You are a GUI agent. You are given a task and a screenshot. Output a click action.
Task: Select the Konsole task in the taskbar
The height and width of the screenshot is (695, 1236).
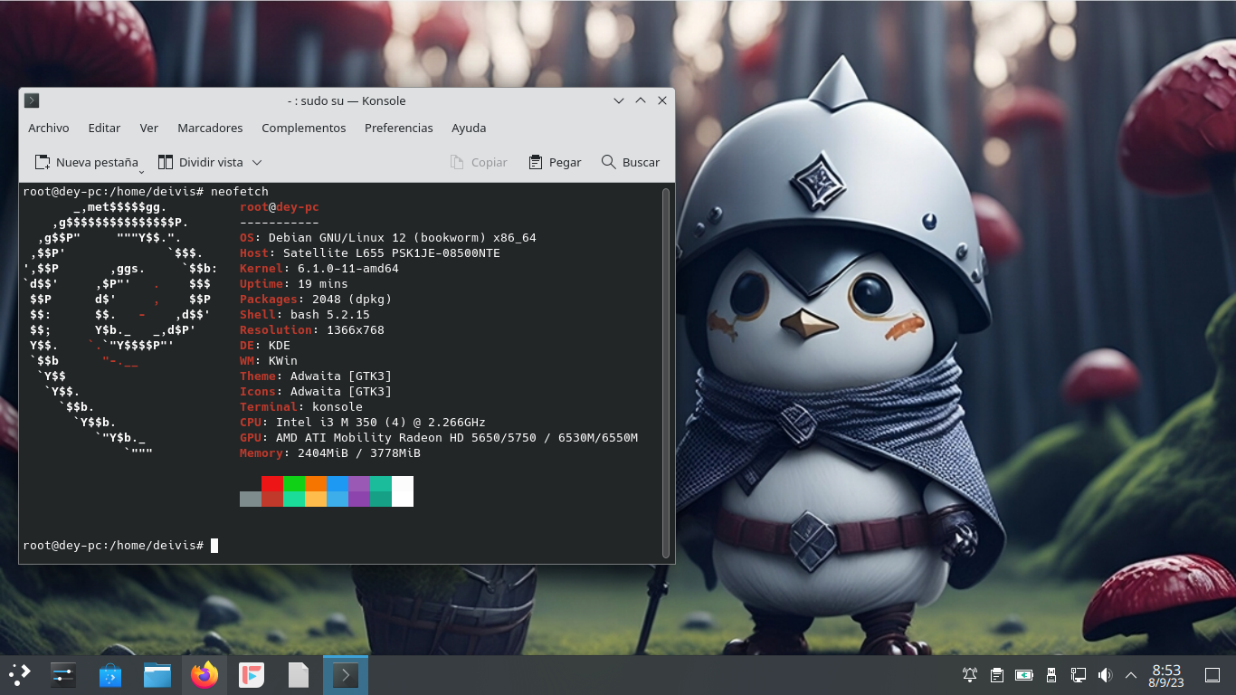[x=346, y=675]
